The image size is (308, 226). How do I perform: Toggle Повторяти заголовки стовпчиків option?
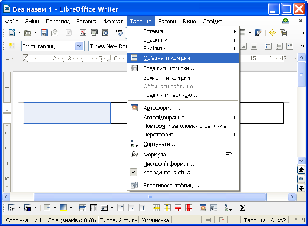pyautogui.click(x=185, y=126)
